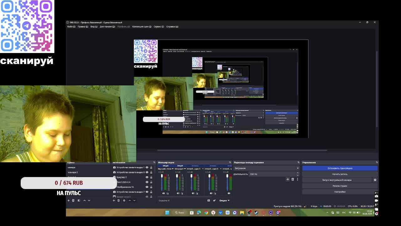Viewport: 401px width, 226px height.
Task: Hide Устройство захвата видео 1 source
Action: 147,167
